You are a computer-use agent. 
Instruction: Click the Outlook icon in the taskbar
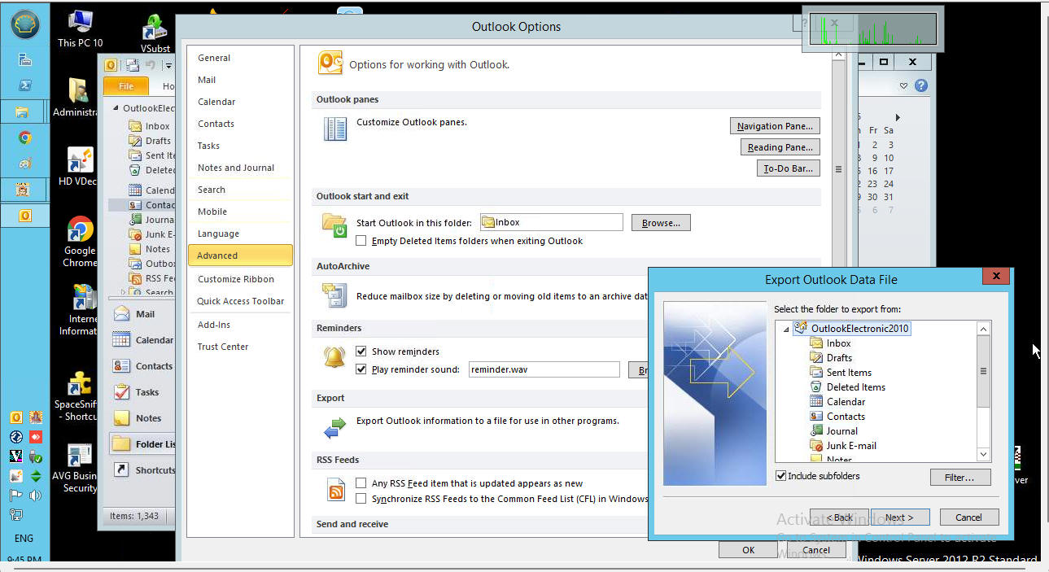[x=24, y=216]
